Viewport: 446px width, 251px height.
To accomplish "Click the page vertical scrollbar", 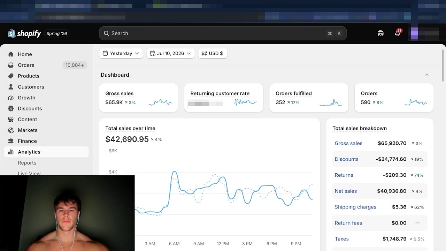I will pos(443,66).
